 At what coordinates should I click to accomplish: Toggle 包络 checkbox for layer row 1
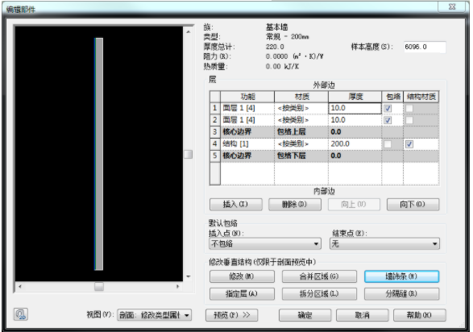[x=388, y=108]
